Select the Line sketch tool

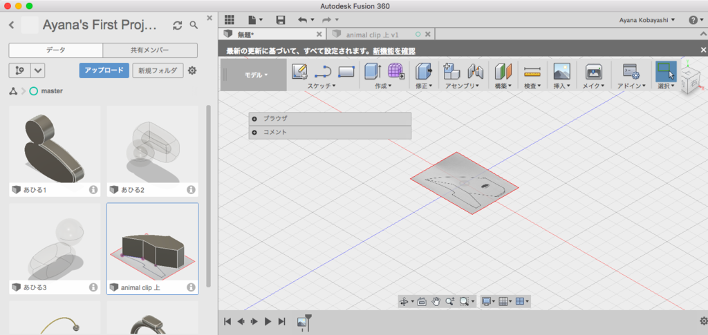[322, 72]
